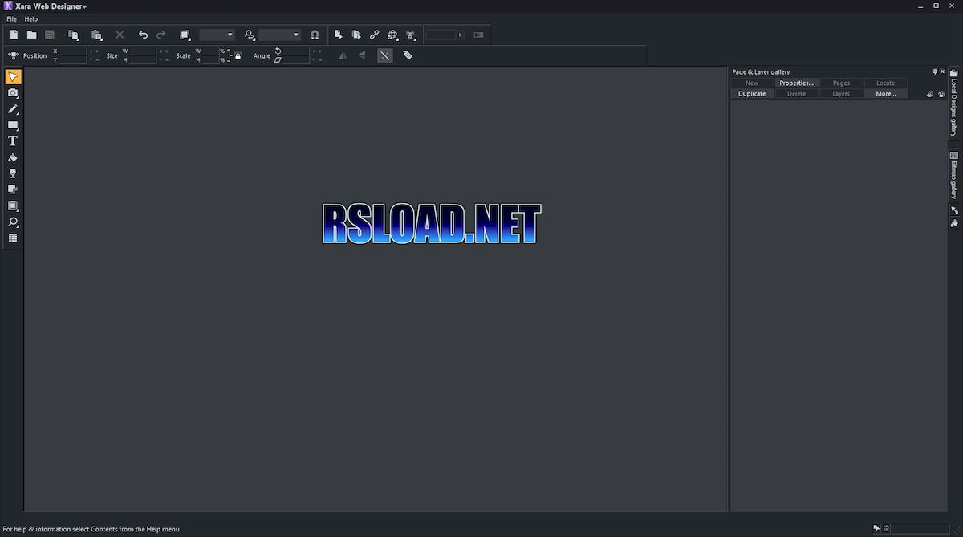
Task: Click the X position input field
Action: 73,51
